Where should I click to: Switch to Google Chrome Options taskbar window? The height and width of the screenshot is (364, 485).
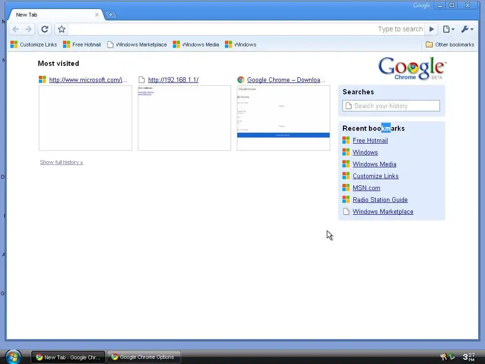(x=144, y=357)
